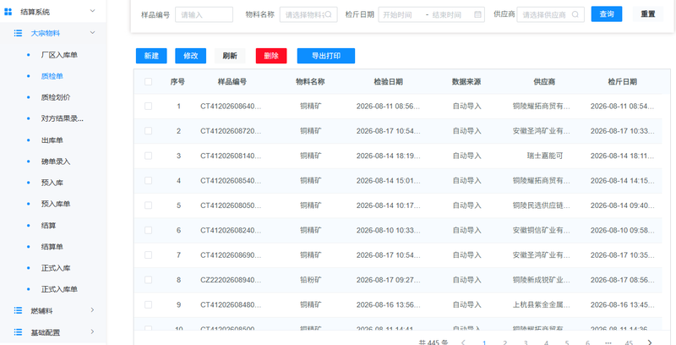Click the 检验日期 column header
The height and width of the screenshot is (345, 676).
point(389,82)
